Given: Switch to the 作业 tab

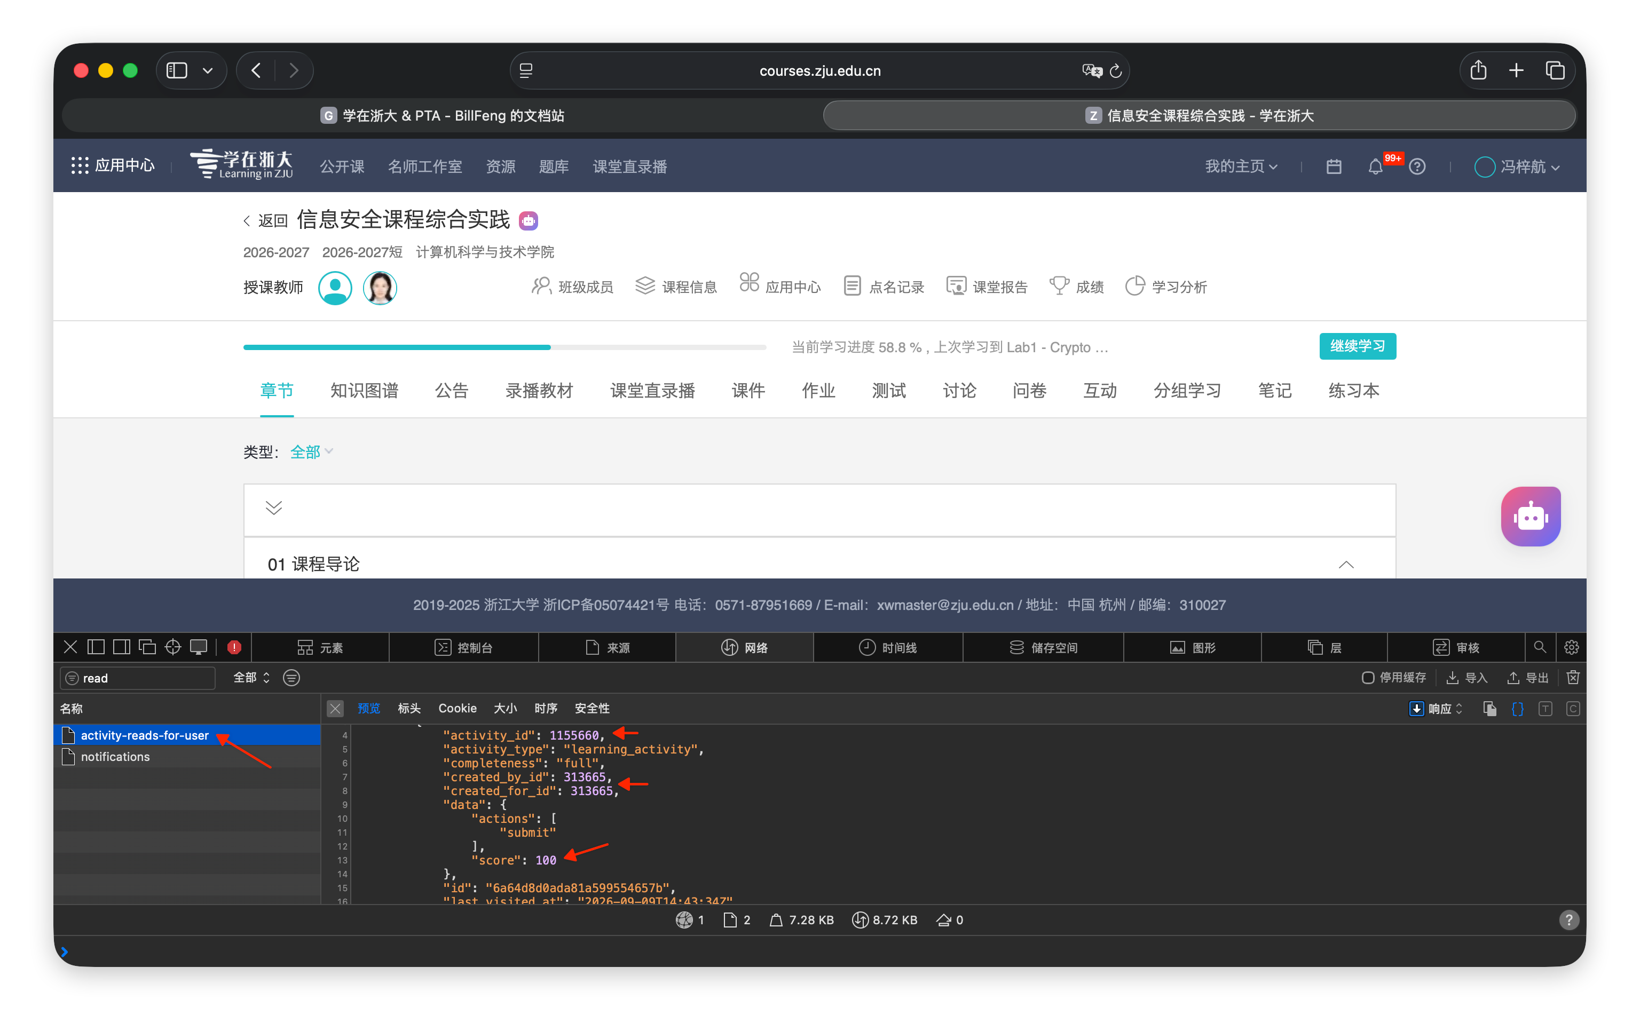Looking at the screenshot, I should click(818, 390).
